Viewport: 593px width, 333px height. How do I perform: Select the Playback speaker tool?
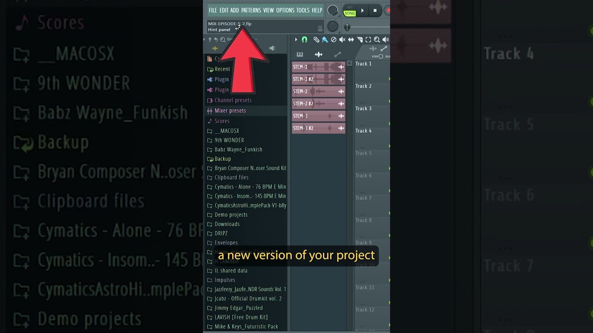[385, 40]
